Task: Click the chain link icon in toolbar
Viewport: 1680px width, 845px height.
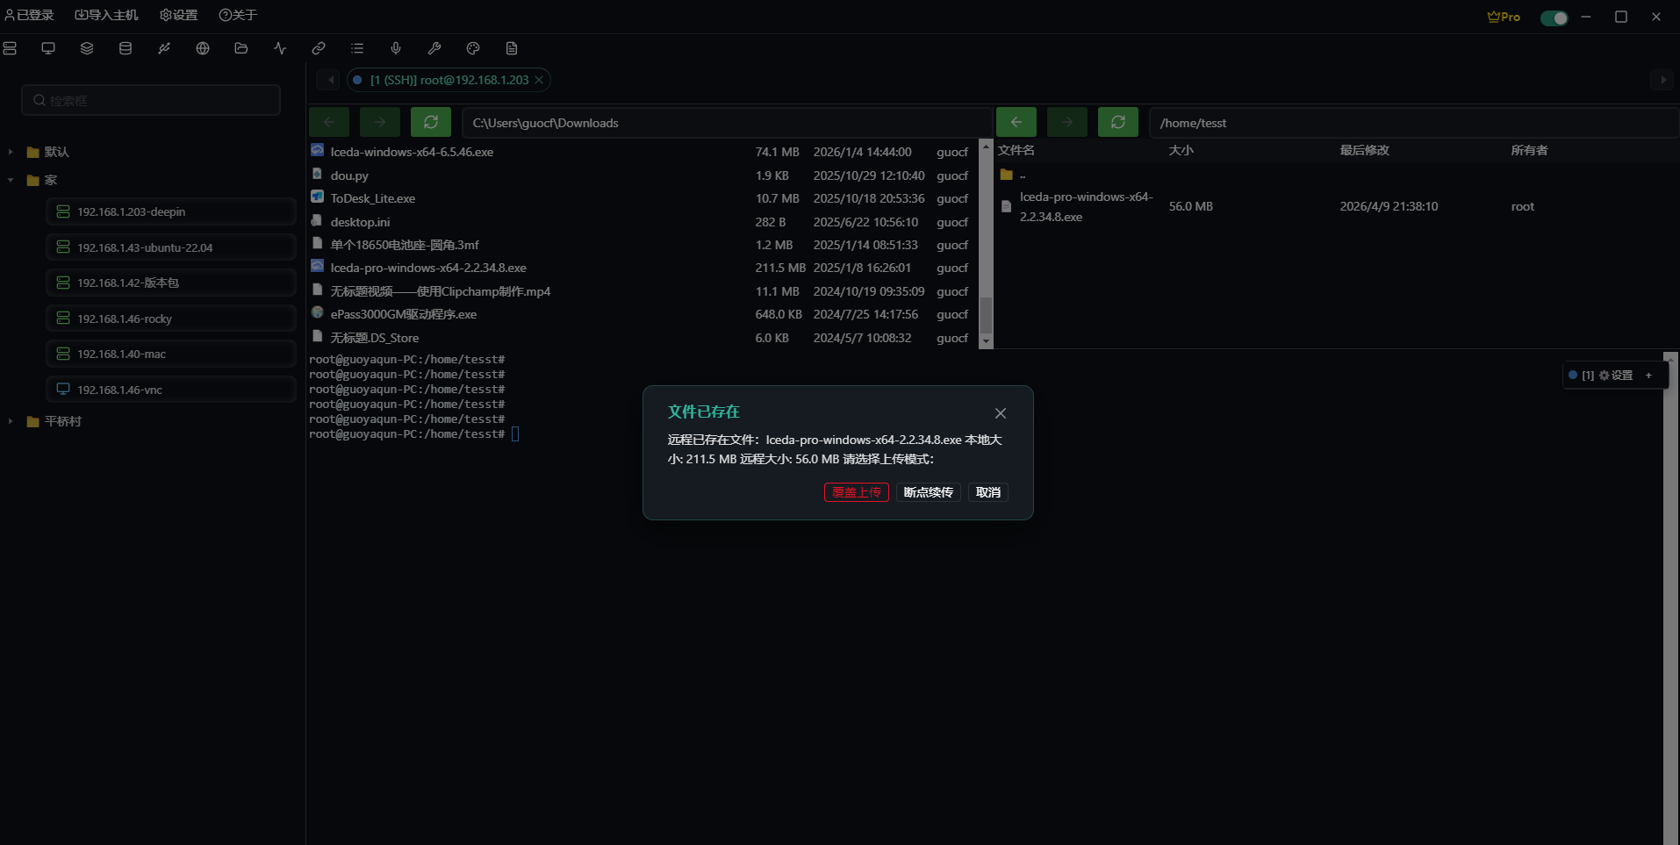Action: point(319,48)
